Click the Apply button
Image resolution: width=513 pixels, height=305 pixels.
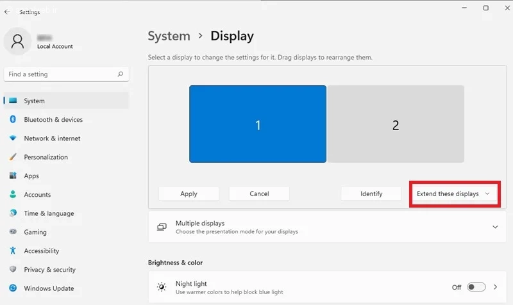tap(189, 194)
